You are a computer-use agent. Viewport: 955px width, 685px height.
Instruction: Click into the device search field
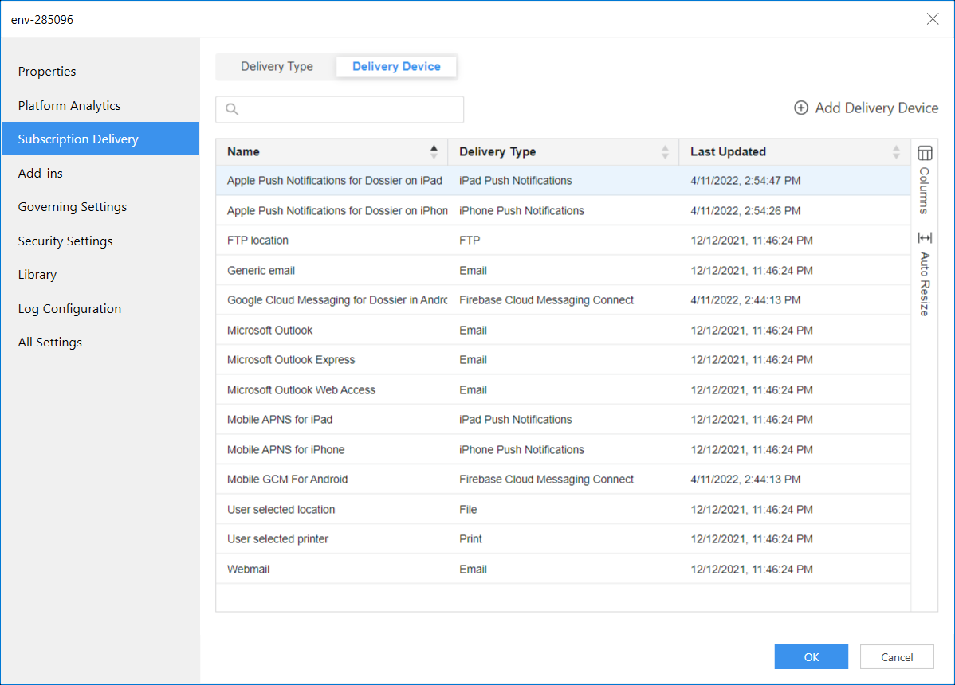point(351,110)
